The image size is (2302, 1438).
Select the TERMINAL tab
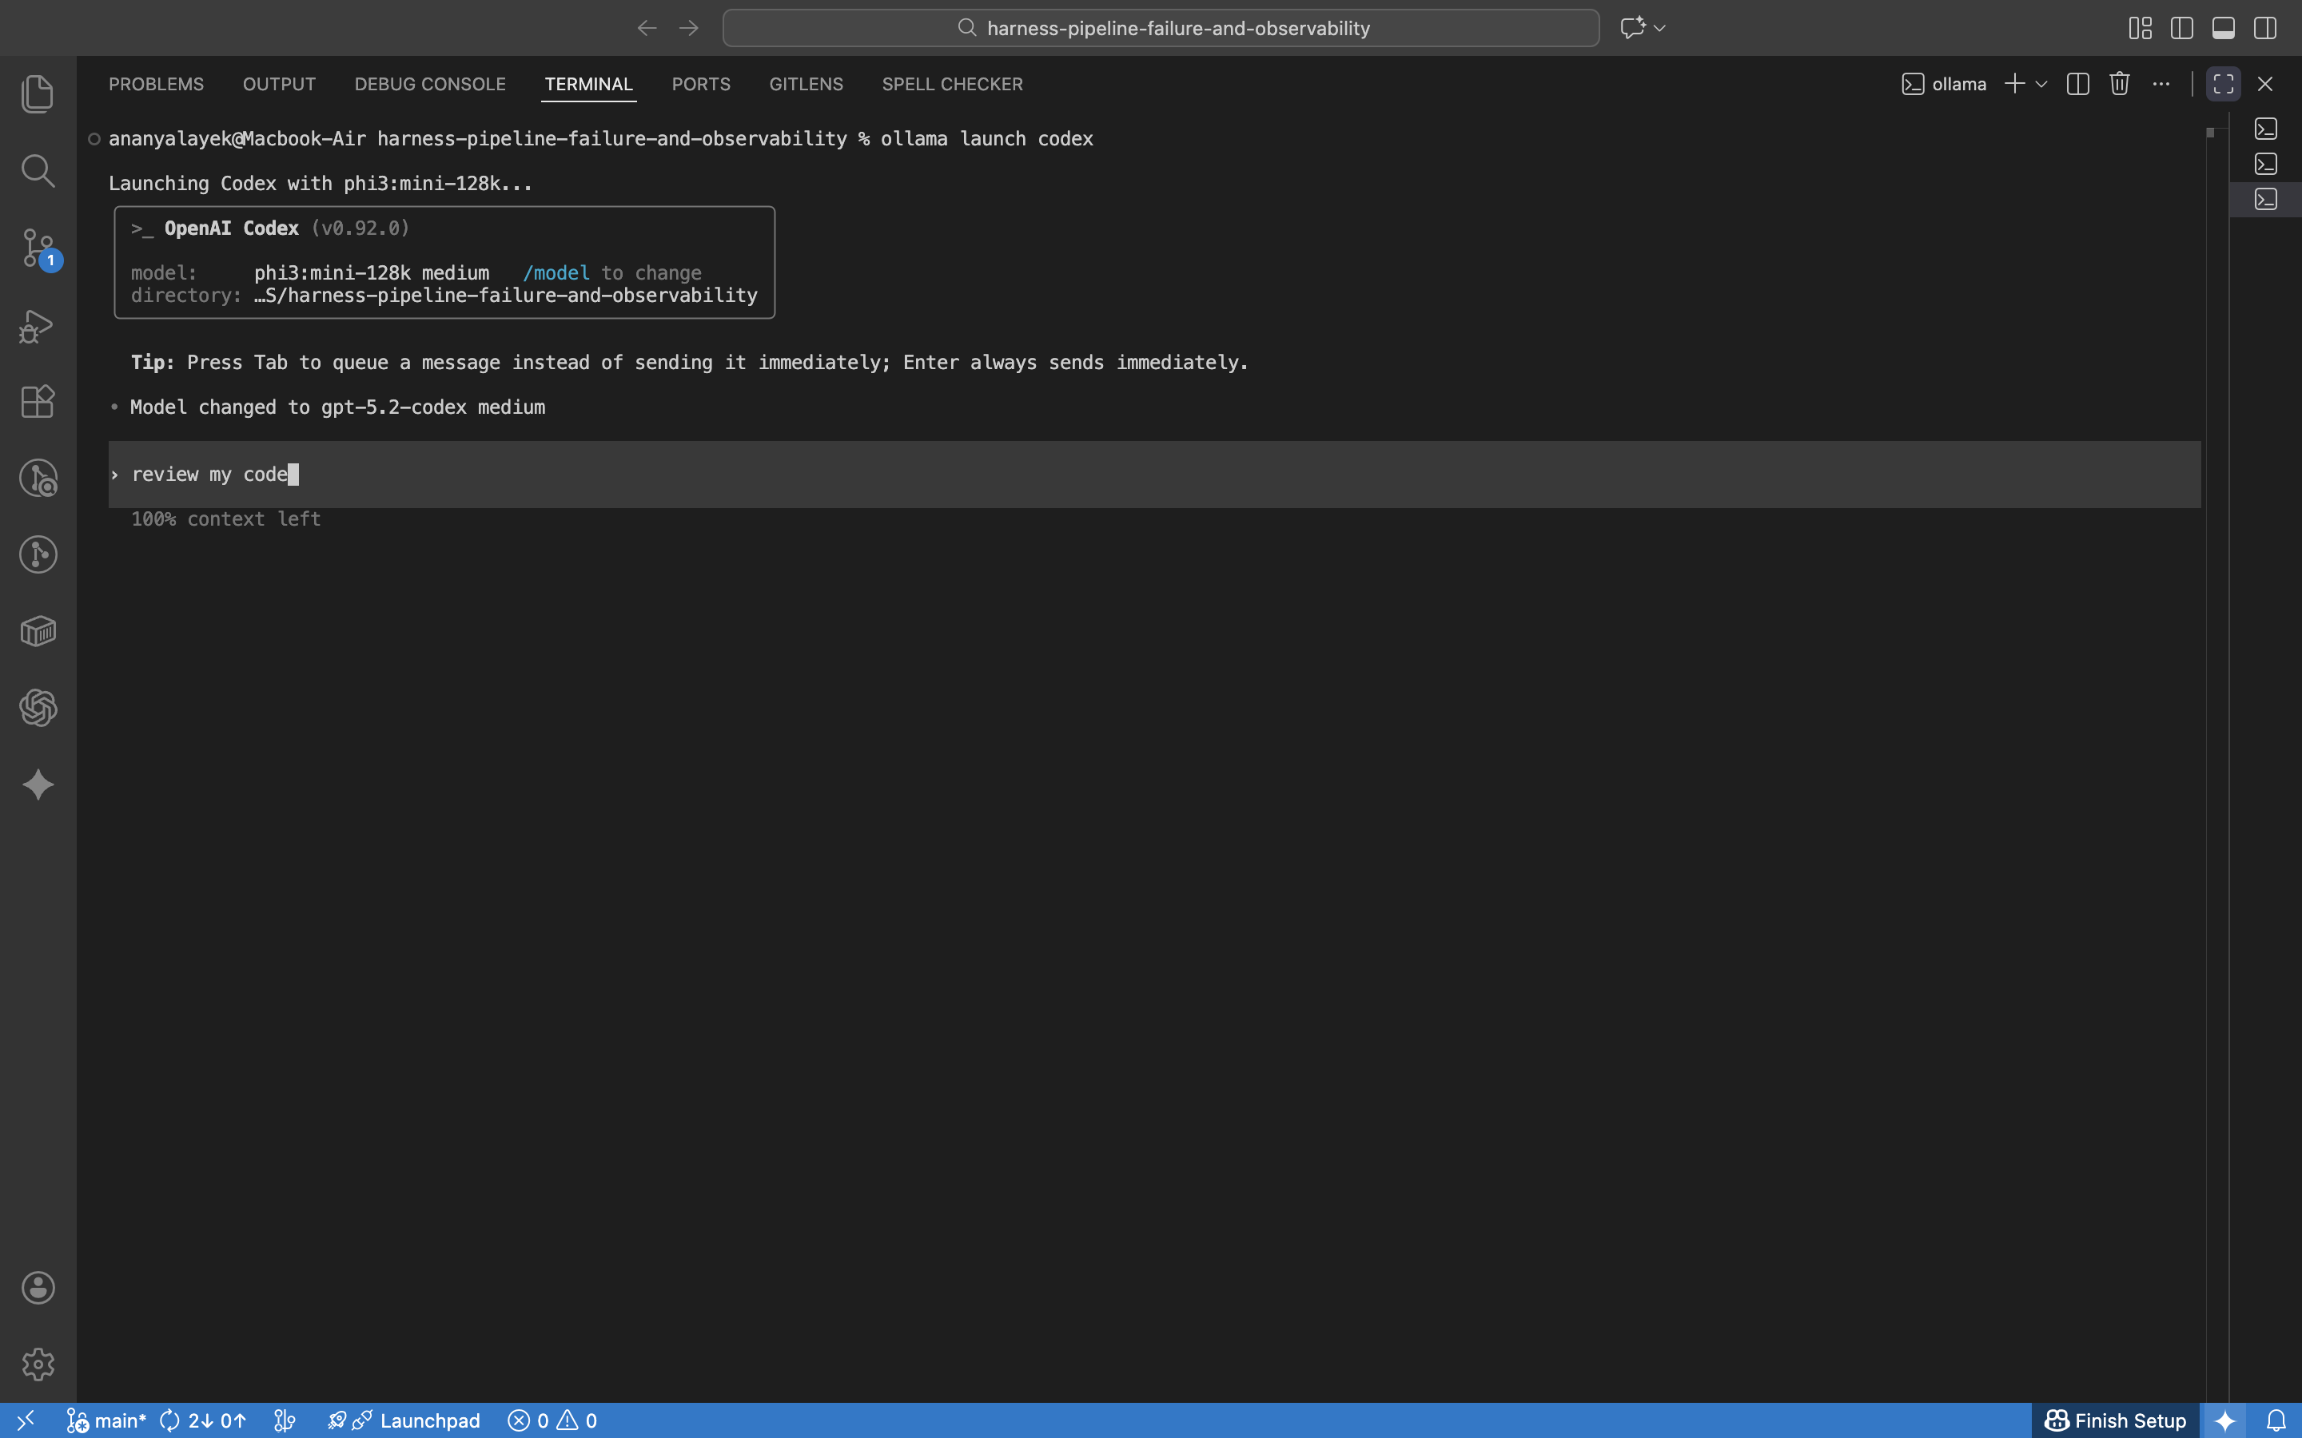589,84
